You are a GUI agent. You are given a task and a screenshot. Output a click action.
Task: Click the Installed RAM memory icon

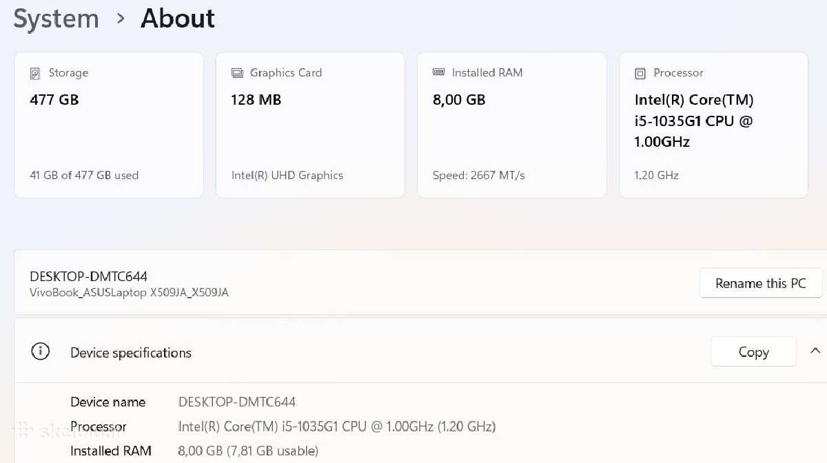click(x=438, y=72)
